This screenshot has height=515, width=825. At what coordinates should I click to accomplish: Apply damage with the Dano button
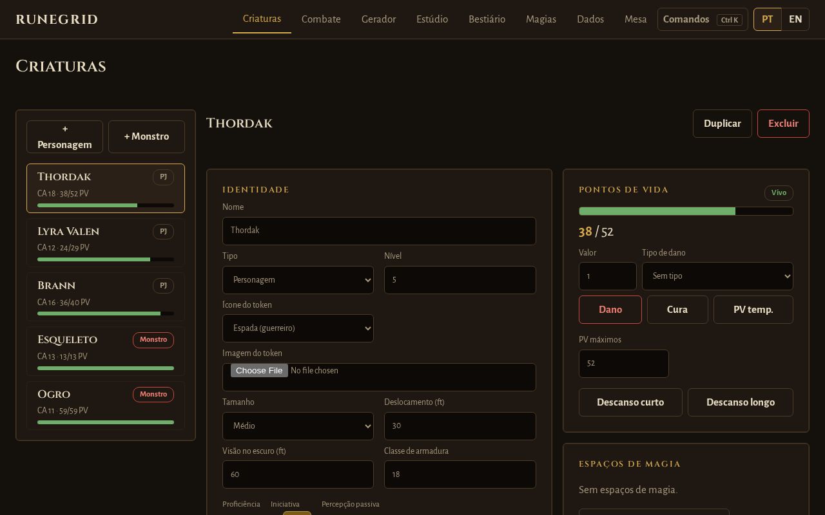tap(610, 310)
